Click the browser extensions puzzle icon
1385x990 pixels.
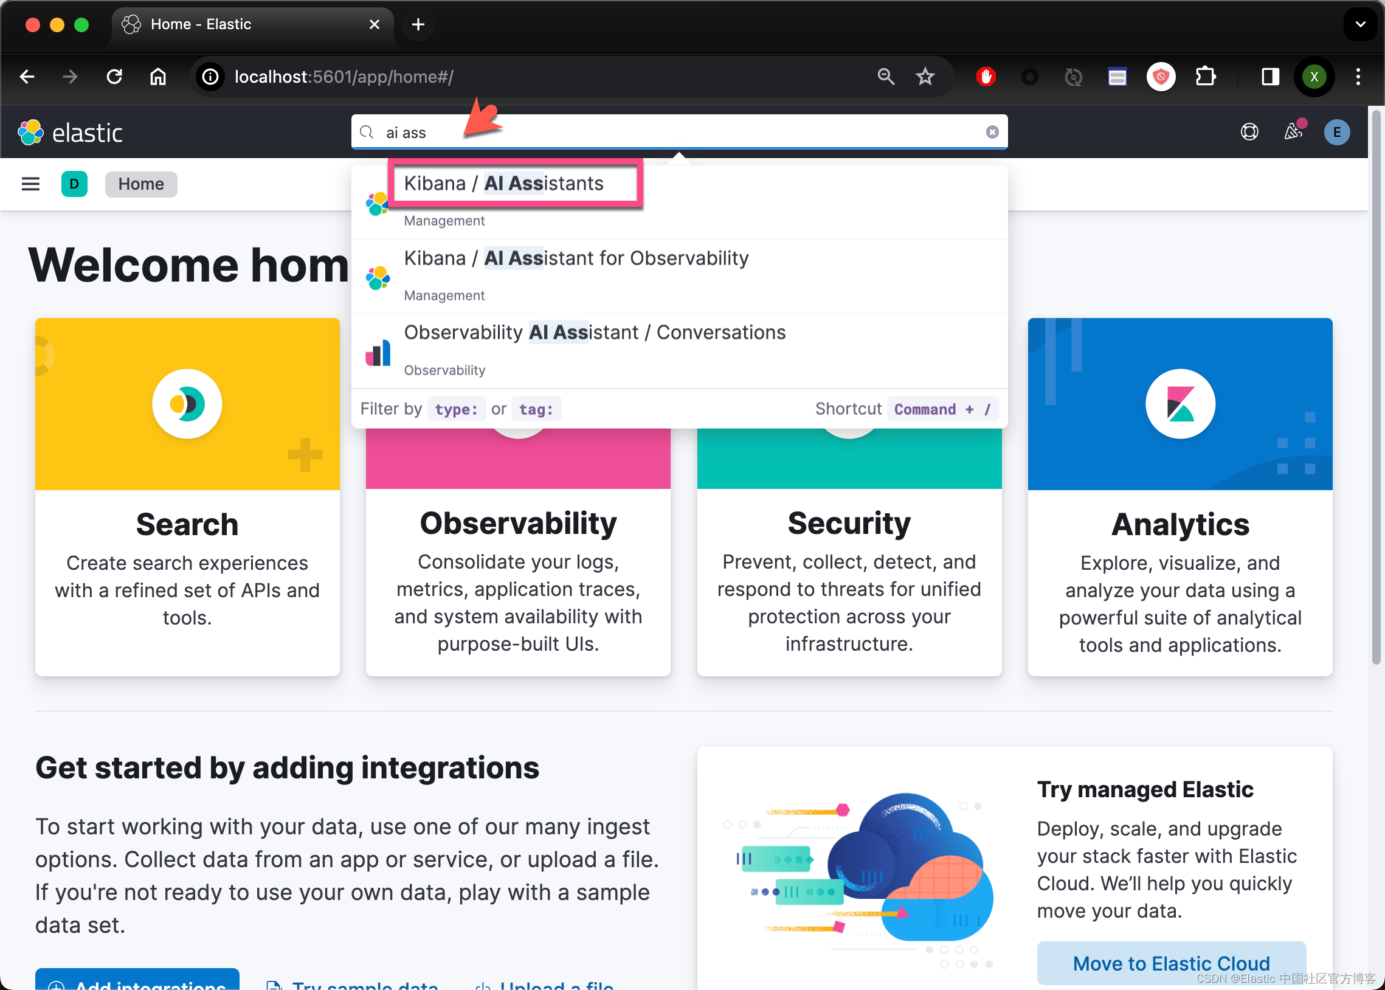[x=1205, y=77]
